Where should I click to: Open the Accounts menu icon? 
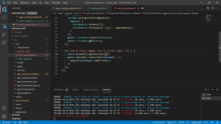pyautogui.click(x=4, y=108)
